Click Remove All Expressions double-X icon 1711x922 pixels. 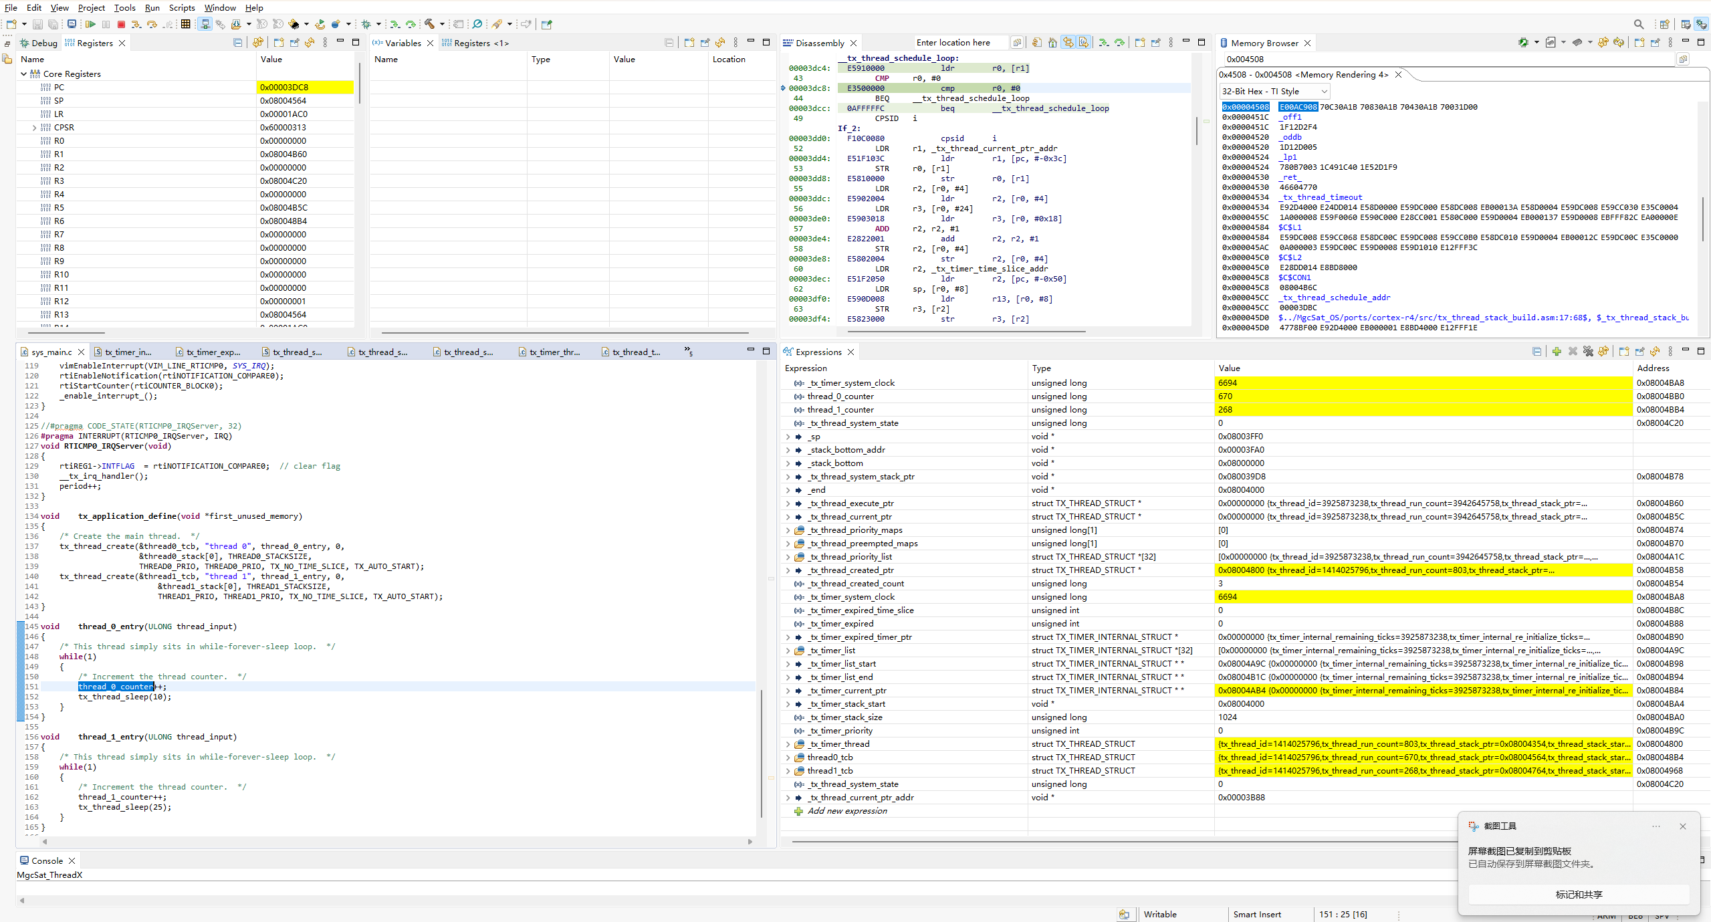click(1588, 352)
